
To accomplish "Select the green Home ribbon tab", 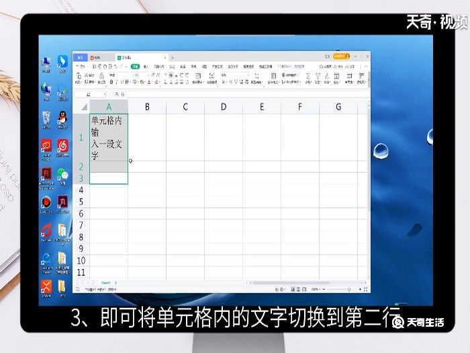I will point(136,67).
